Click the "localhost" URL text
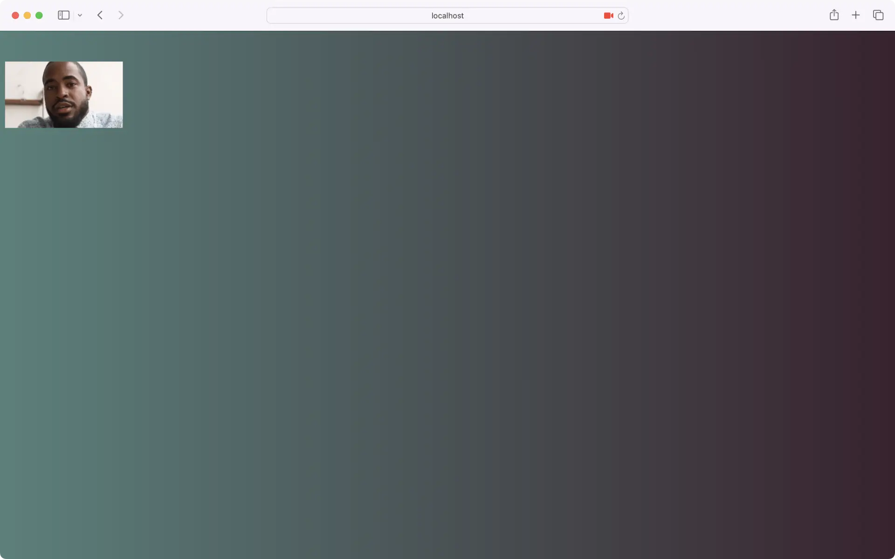Viewport: 895px width, 559px height. tap(447, 15)
